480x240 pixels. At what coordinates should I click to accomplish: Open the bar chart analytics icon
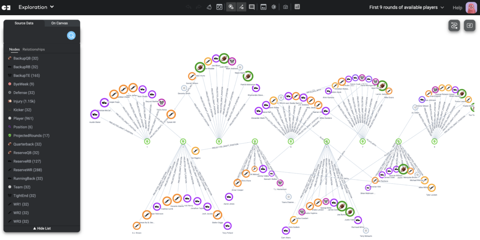click(x=297, y=7)
